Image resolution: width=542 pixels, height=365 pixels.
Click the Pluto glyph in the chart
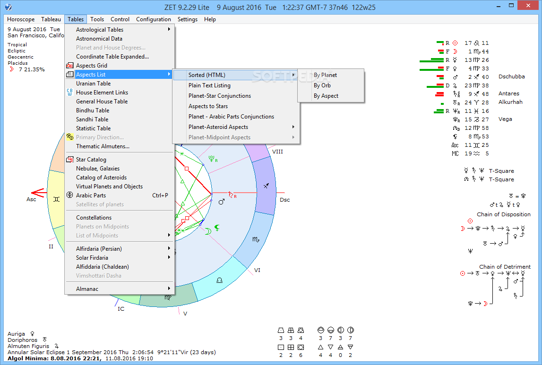(x=213, y=159)
